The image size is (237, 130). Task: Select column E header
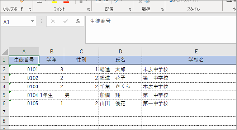189,52
